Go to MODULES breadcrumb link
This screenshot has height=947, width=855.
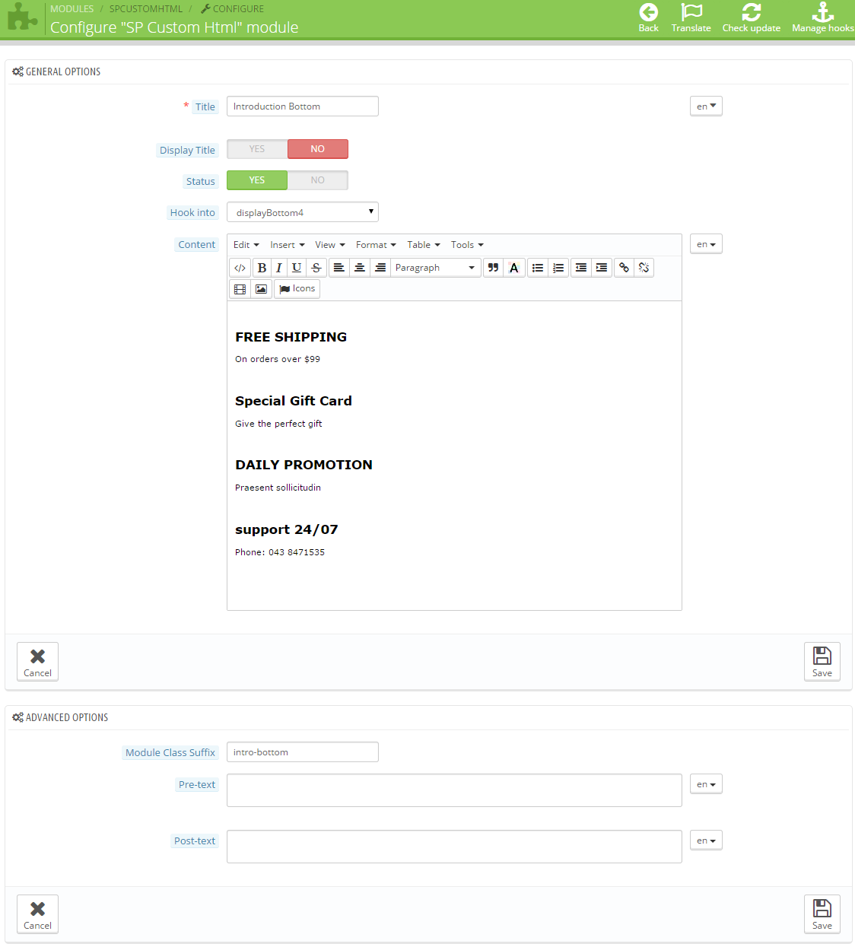pos(72,9)
